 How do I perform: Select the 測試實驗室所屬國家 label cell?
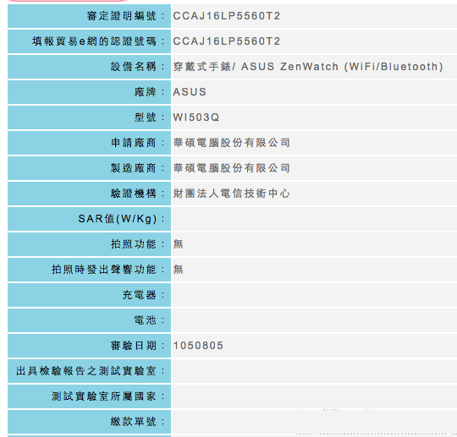(89, 396)
